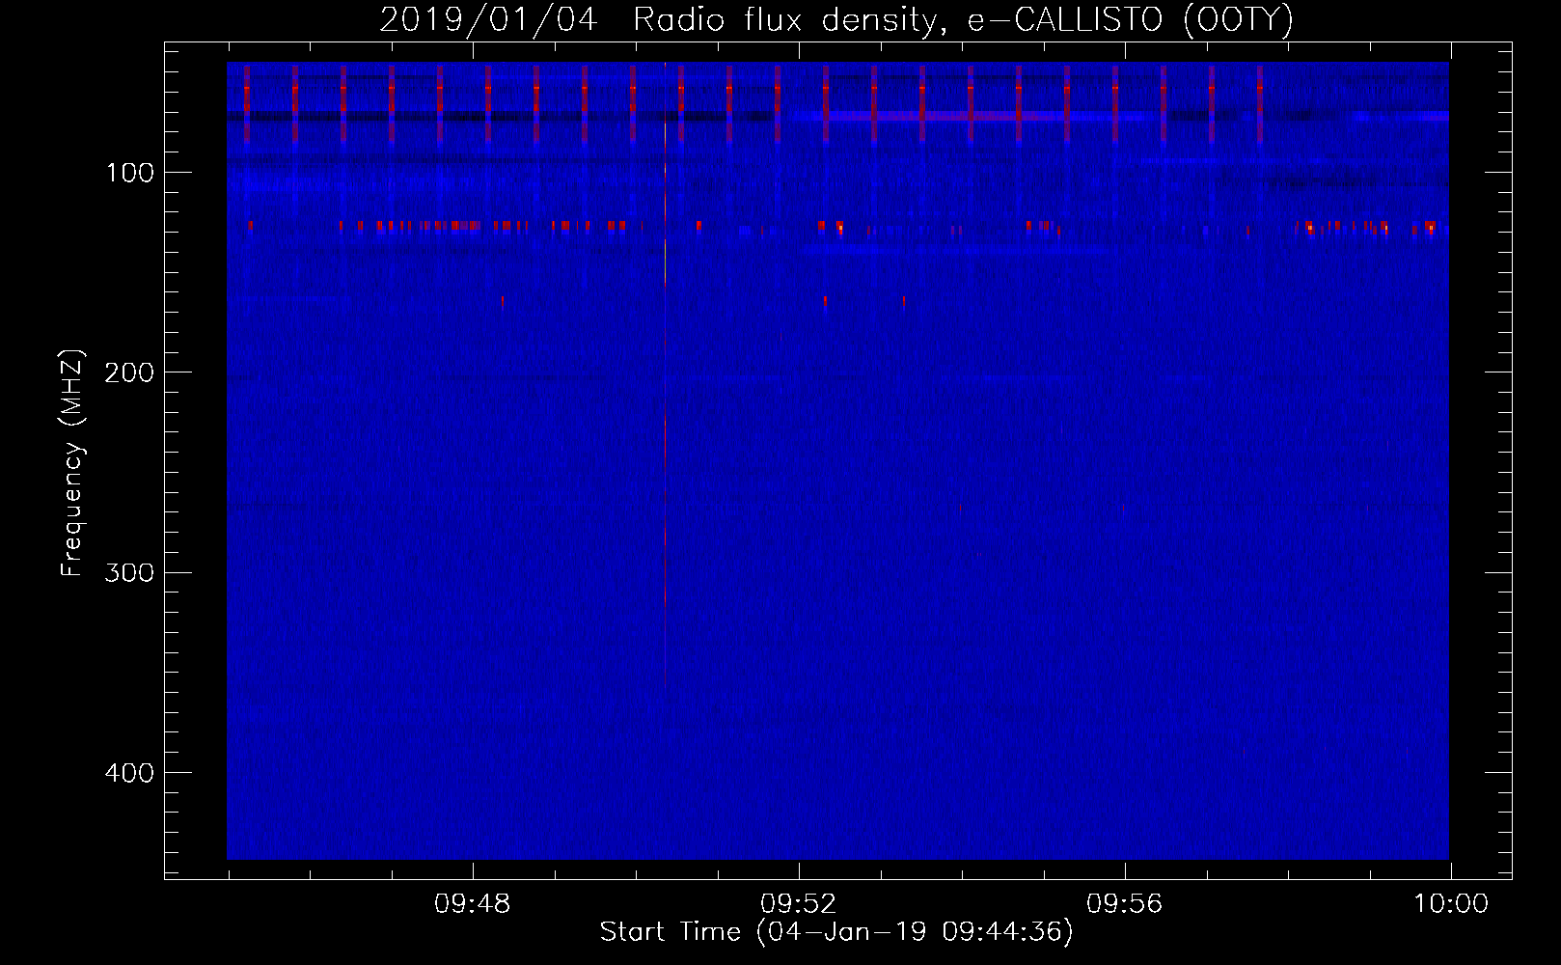Click the '09:56' time tick label
The height and width of the screenshot is (965, 1561).
tap(1125, 904)
